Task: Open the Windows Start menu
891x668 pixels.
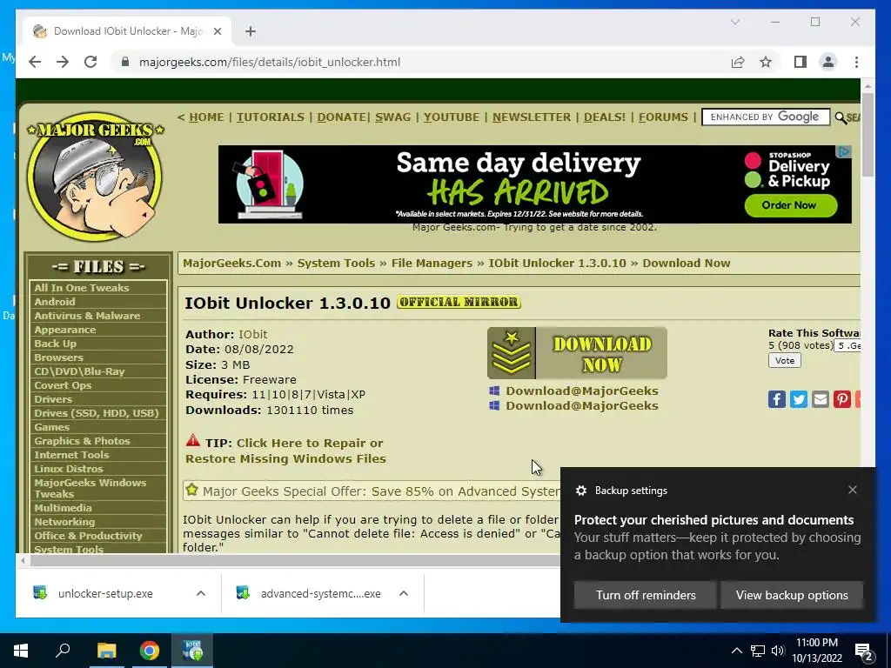Action: click(21, 651)
